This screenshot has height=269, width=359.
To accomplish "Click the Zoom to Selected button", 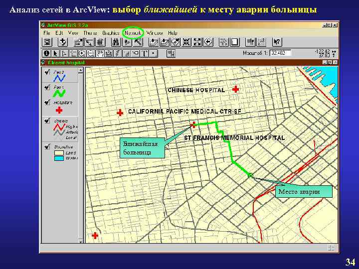I will click(x=176, y=42).
